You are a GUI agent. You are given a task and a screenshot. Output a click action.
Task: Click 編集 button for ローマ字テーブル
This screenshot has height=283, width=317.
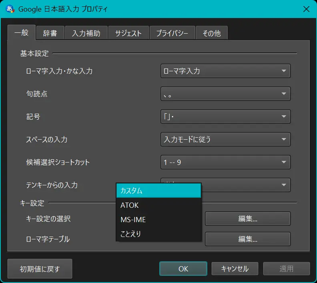click(248, 239)
